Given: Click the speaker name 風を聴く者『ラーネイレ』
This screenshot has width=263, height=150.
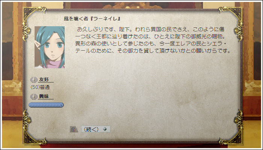Looking at the screenshot, I should (92, 19).
